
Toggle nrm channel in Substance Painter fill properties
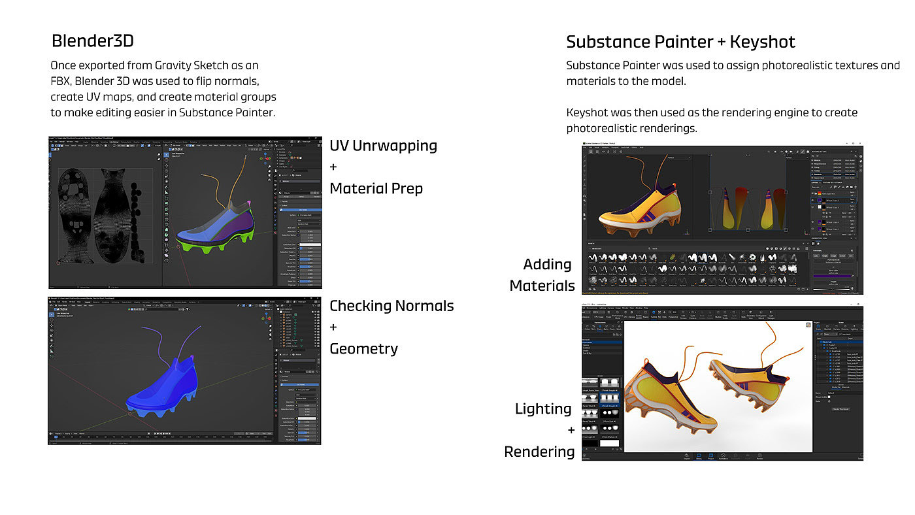851,256
